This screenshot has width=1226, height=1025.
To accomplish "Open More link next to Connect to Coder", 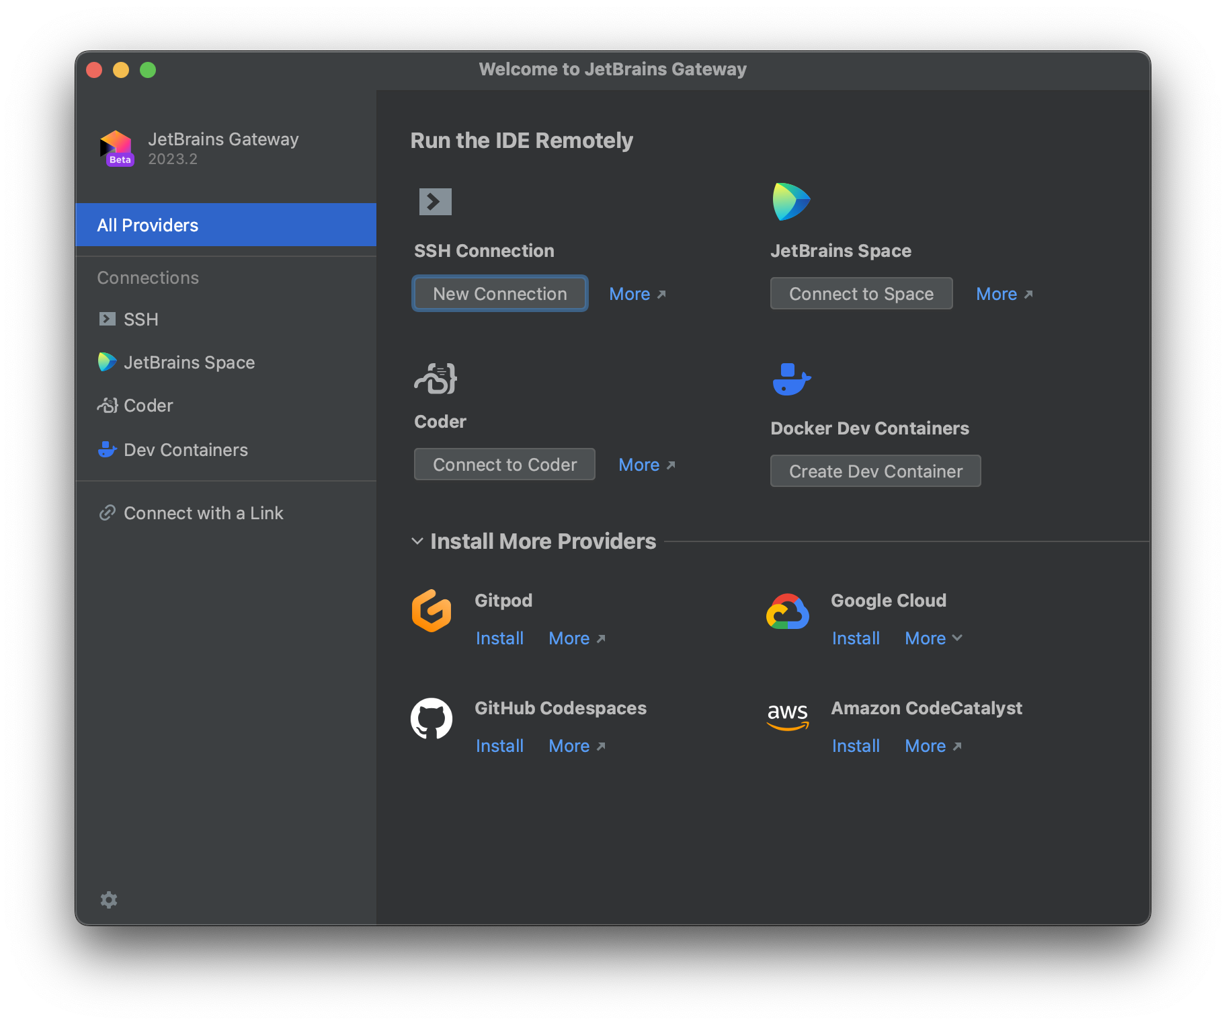I will (x=647, y=465).
